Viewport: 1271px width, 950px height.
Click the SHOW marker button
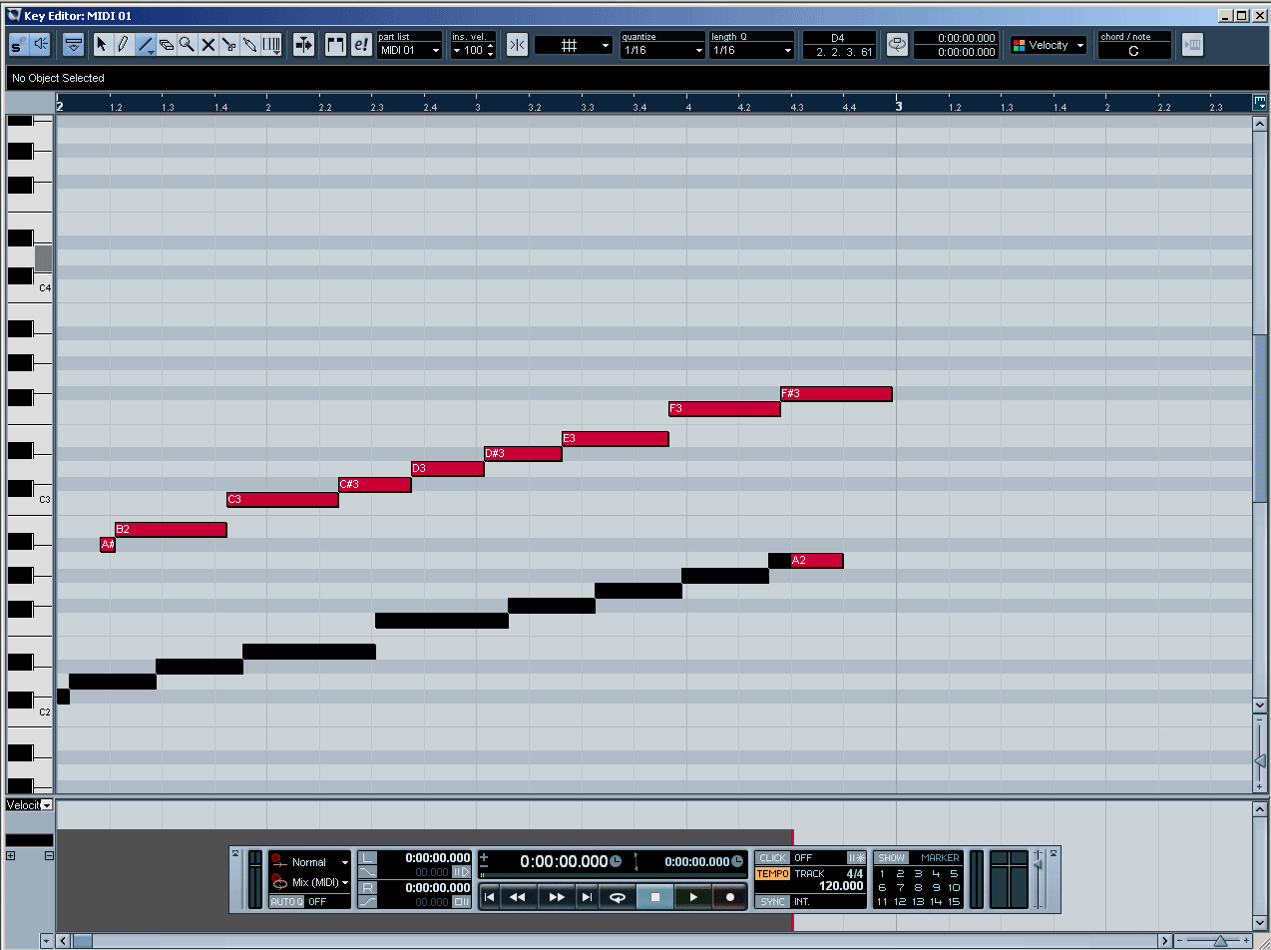(x=892, y=858)
